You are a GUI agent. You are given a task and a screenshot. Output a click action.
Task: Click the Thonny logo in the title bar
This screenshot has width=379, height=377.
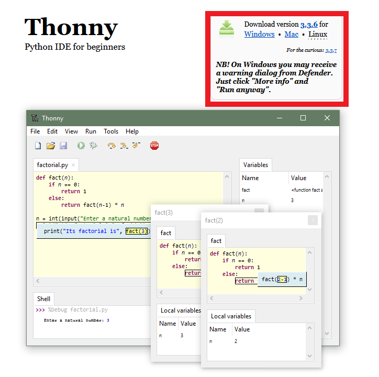pos(35,118)
